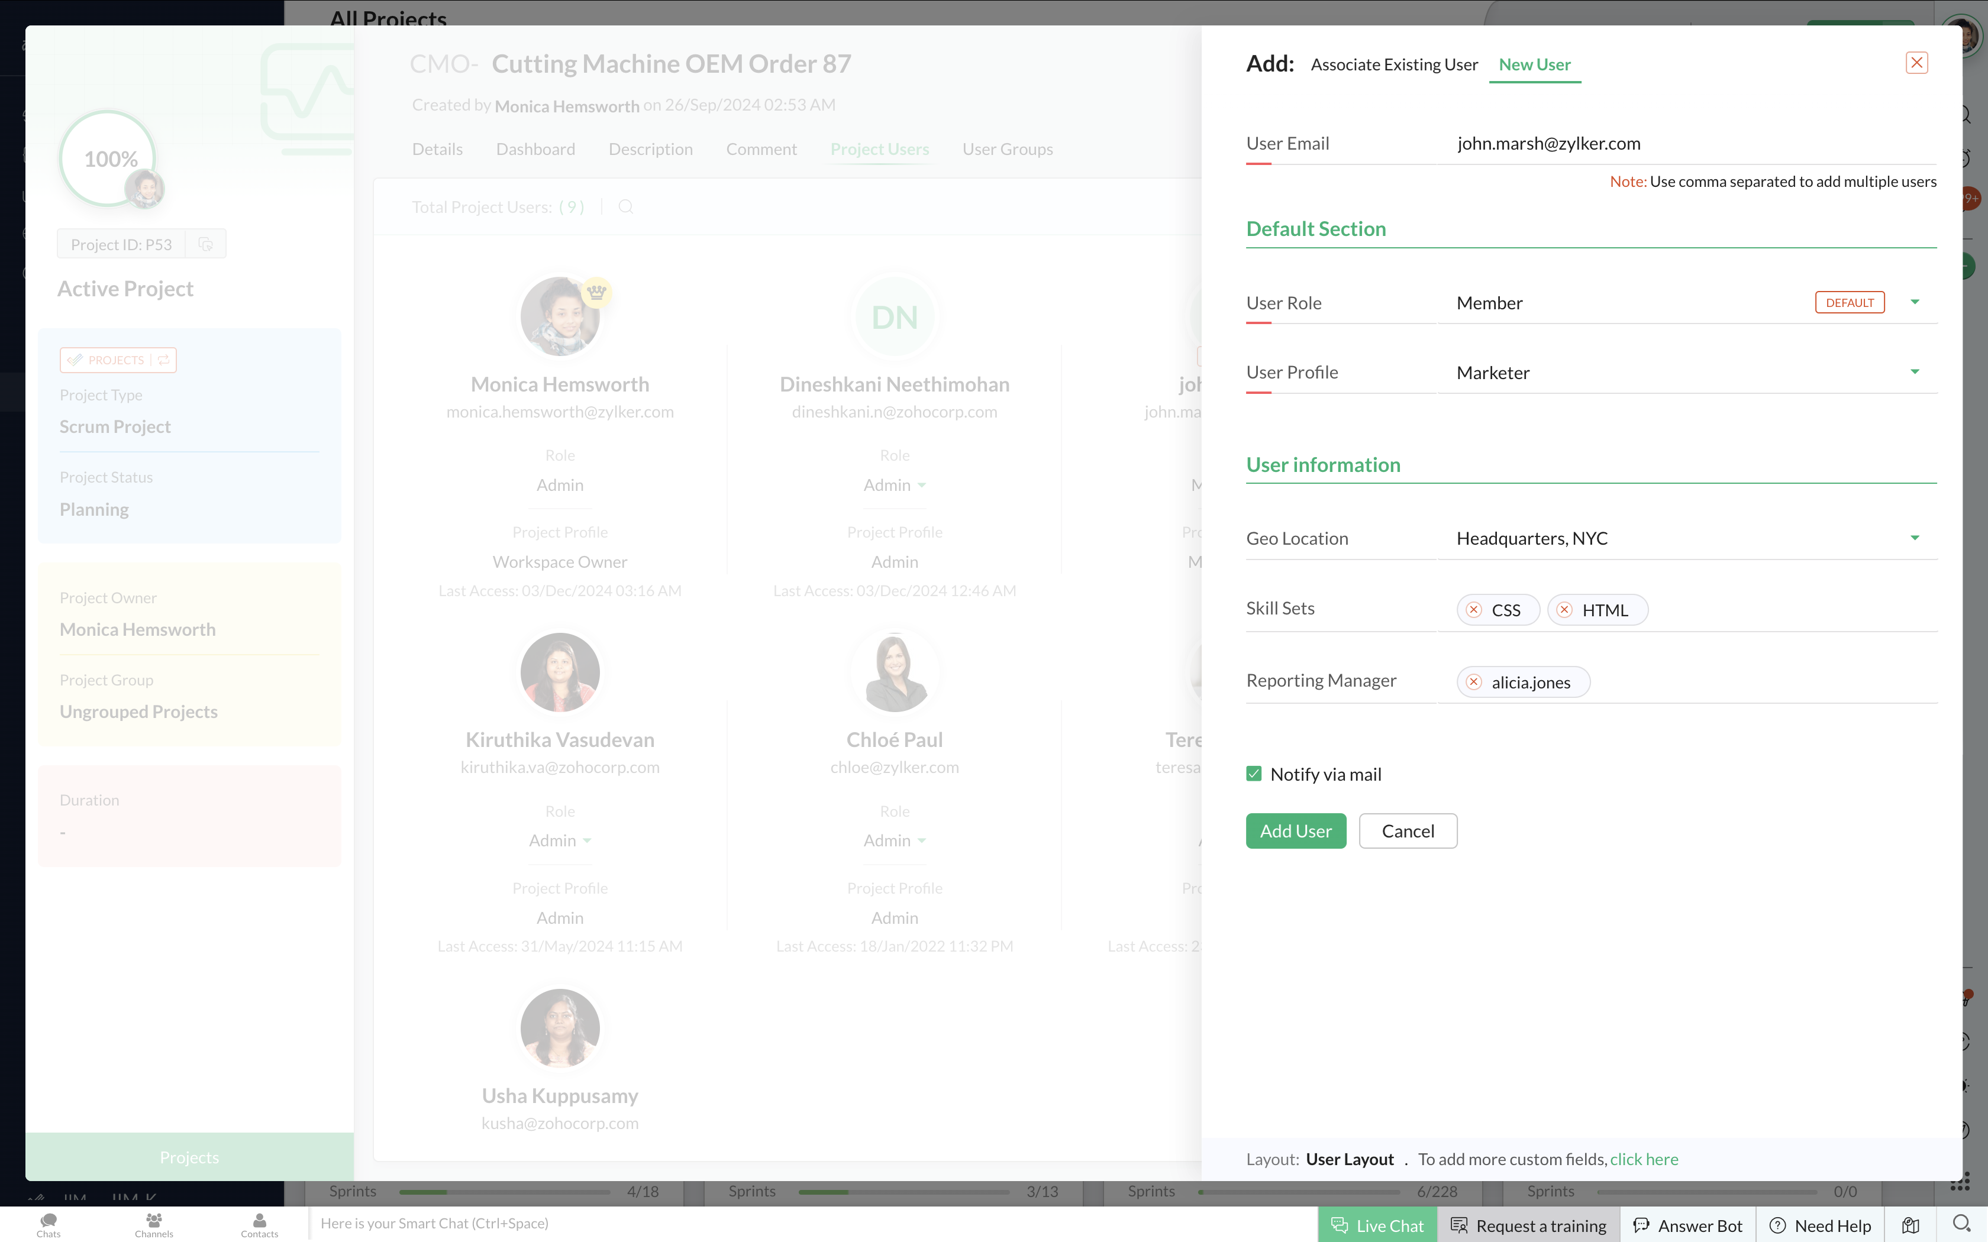1988x1242 pixels.
Task: Open the Chats icon in bottom bar
Action: pos(49,1224)
